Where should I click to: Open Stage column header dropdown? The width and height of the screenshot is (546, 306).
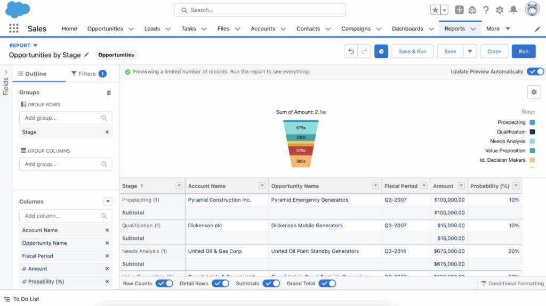[x=179, y=186]
